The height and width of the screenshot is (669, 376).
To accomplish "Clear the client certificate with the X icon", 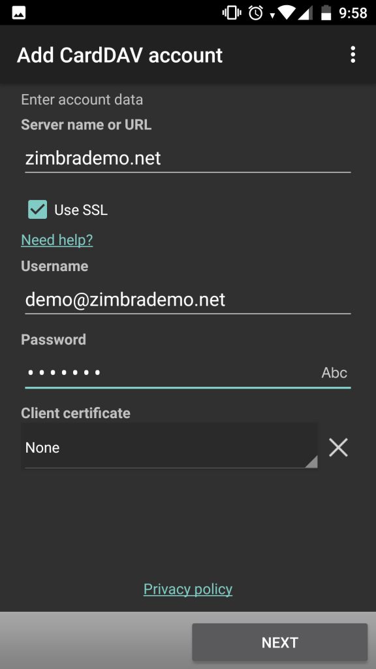I will pyautogui.click(x=338, y=447).
